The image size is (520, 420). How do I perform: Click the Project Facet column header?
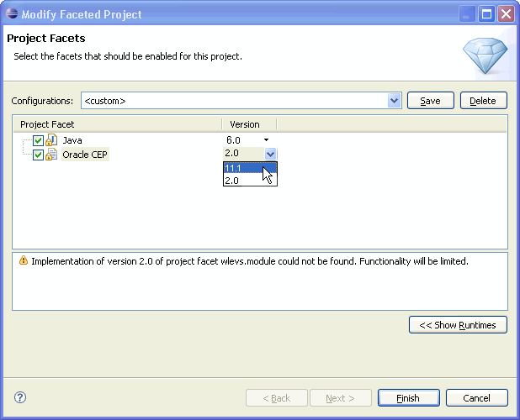[116, 124]
